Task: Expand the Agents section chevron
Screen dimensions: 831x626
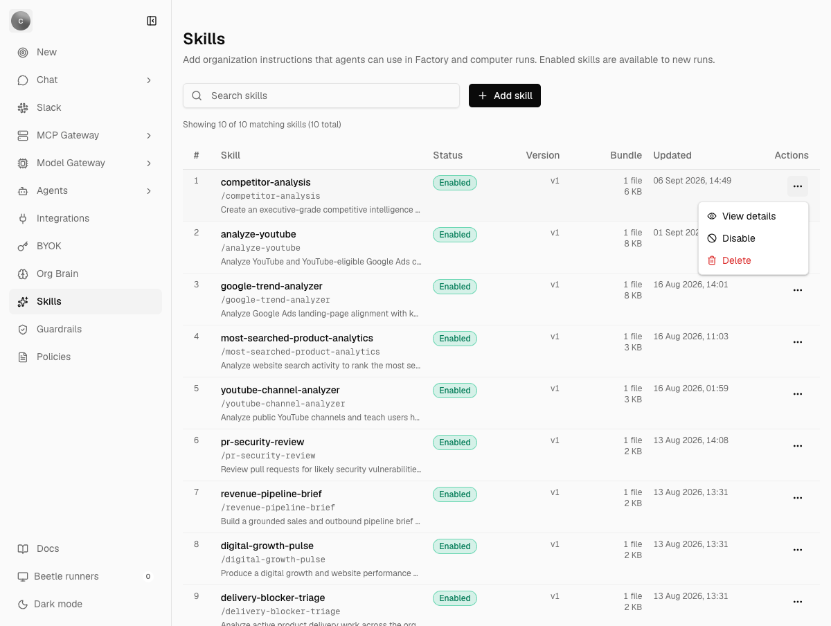Action: (149, 191)
